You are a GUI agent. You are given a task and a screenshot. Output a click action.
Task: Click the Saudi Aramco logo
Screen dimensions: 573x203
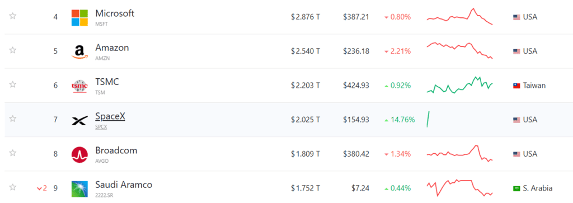[79, 189]
